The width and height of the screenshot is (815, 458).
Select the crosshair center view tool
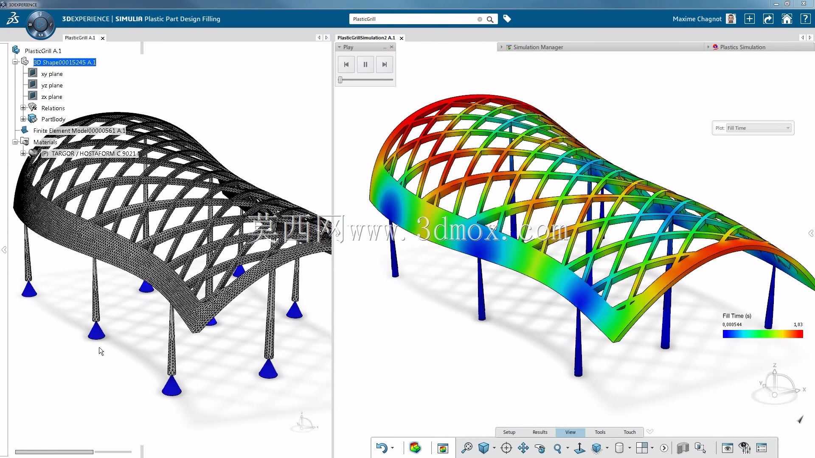506,448
